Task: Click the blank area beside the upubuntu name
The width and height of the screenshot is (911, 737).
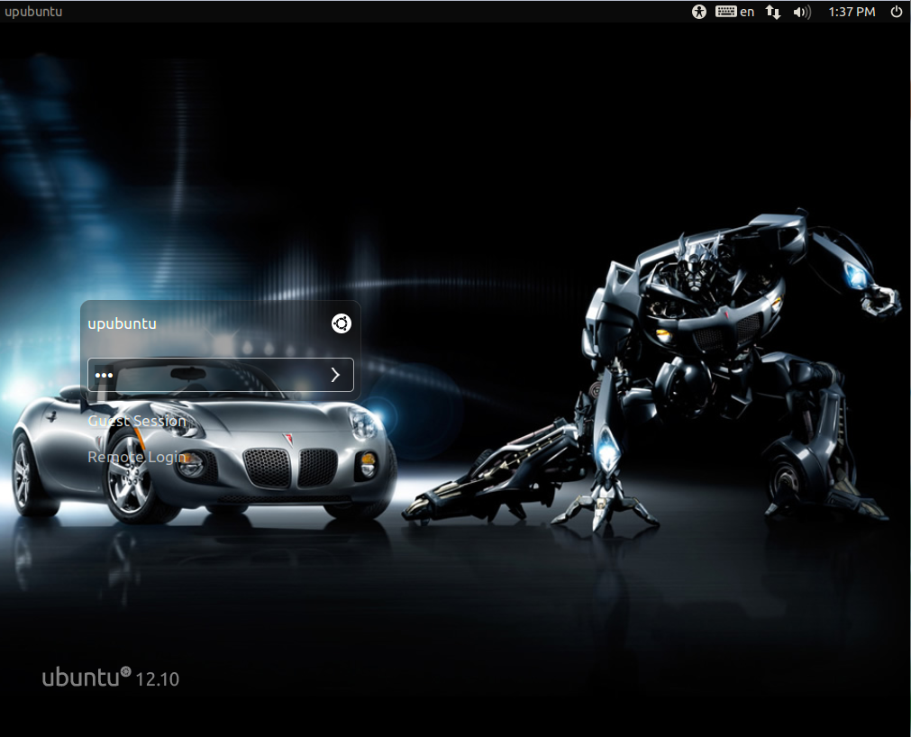Action: (244, 323)
